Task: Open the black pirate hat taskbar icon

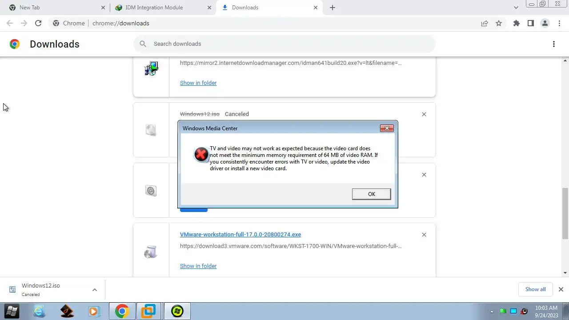Action: 67,312
